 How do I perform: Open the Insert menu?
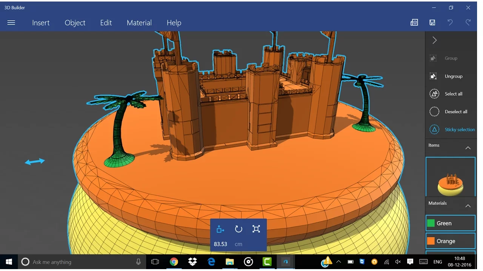pyautogui.click(x=41, y=23)
